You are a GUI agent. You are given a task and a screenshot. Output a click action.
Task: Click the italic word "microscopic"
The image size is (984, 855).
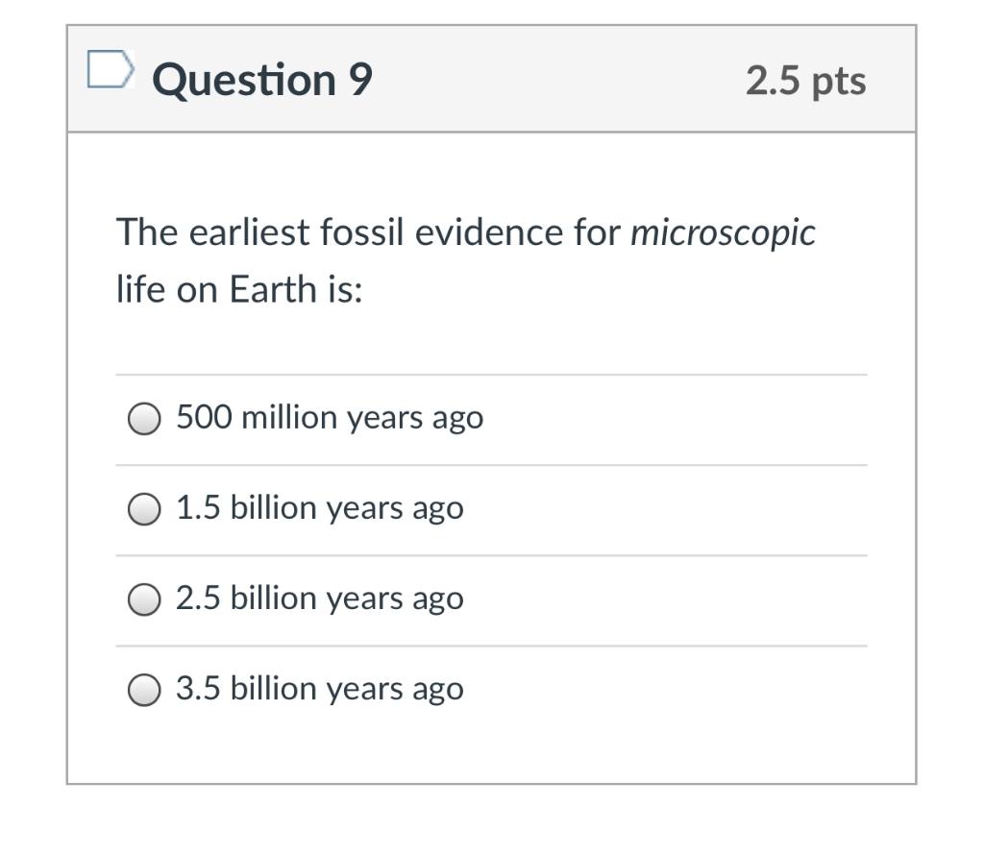(723, 233)
